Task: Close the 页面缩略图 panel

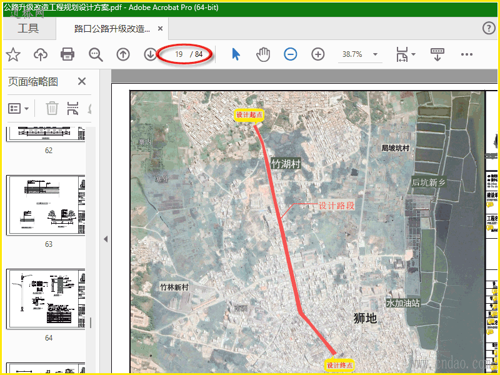Action: pos(82,81)
